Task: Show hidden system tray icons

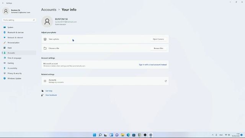Action: pyautogui.click(x=213, y=135)
